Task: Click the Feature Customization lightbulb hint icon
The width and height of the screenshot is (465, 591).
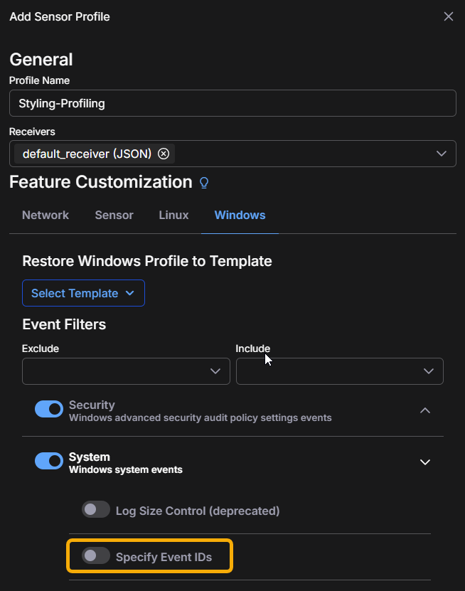Action: pyautogui.click(x=204, y=183)
